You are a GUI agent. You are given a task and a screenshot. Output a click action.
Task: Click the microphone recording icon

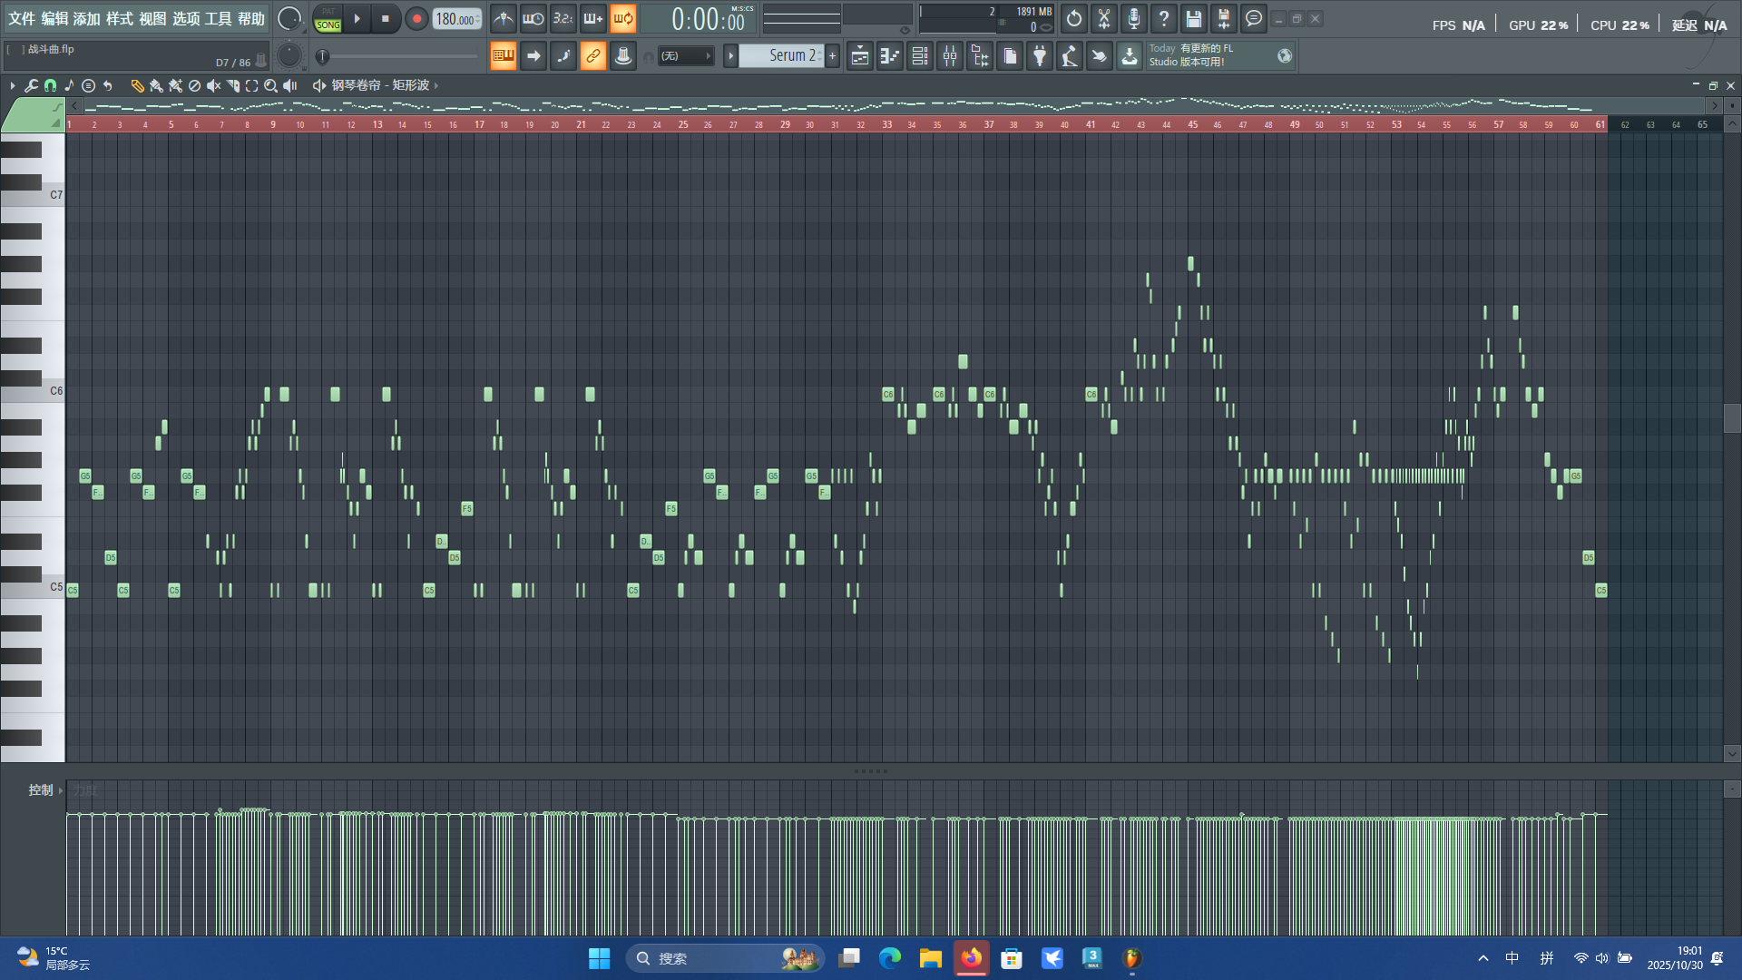[1133, 18]
